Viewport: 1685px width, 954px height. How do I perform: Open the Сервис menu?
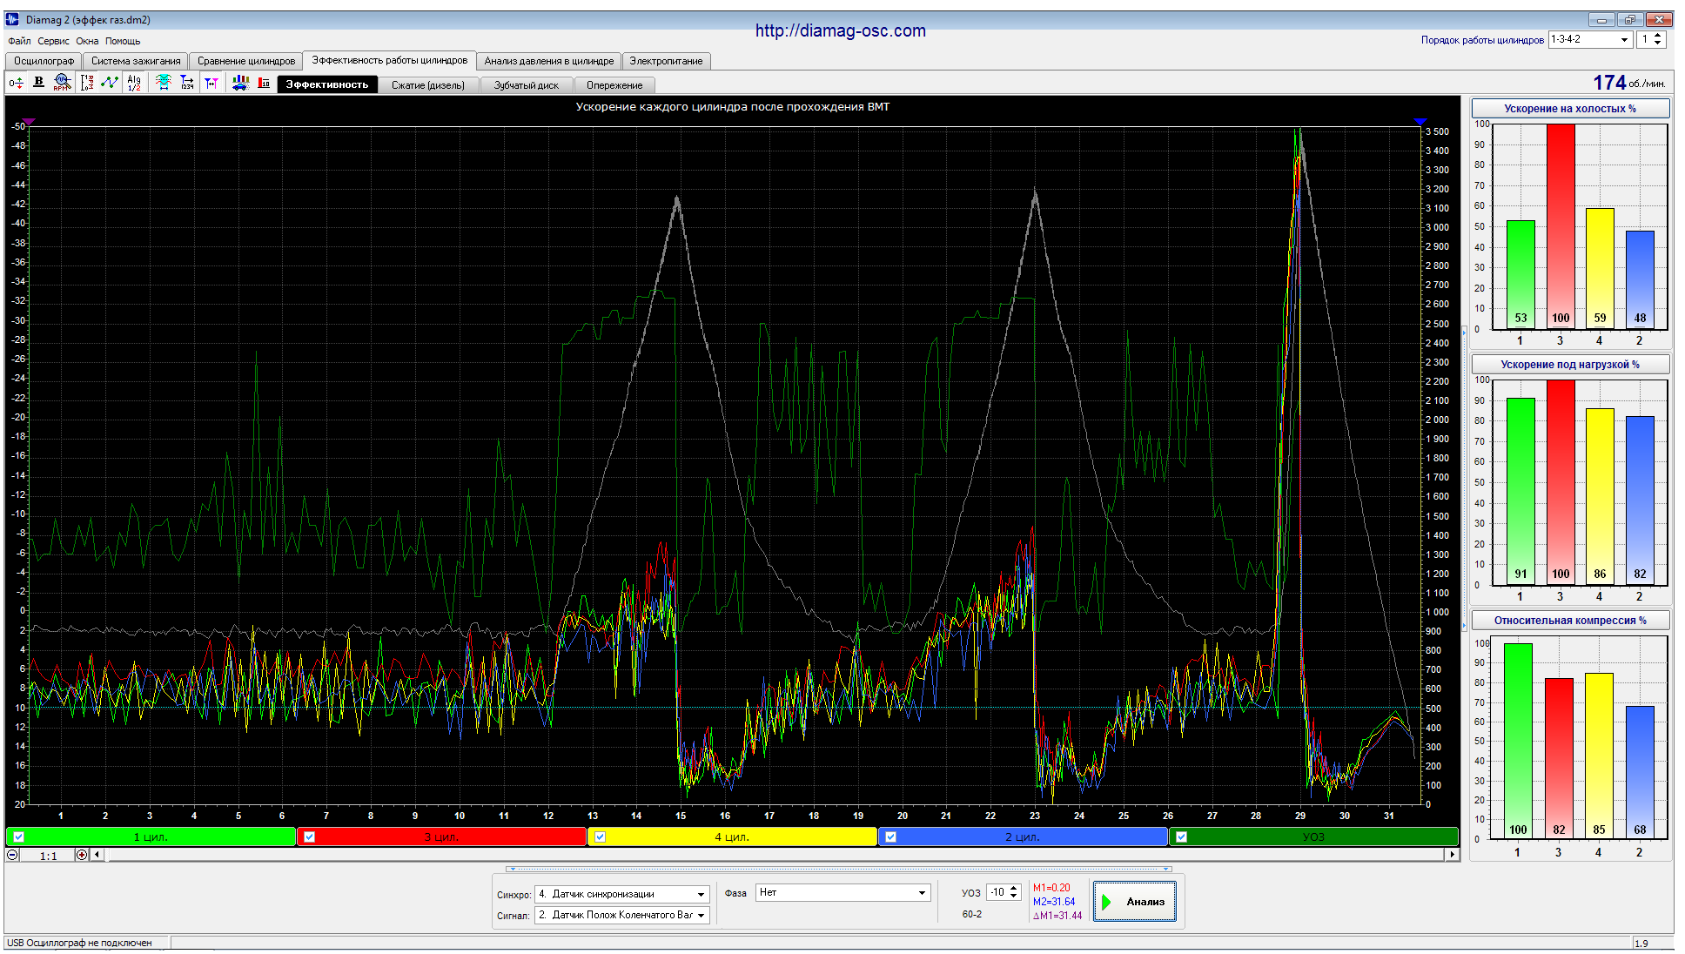[x=54, y=41]
